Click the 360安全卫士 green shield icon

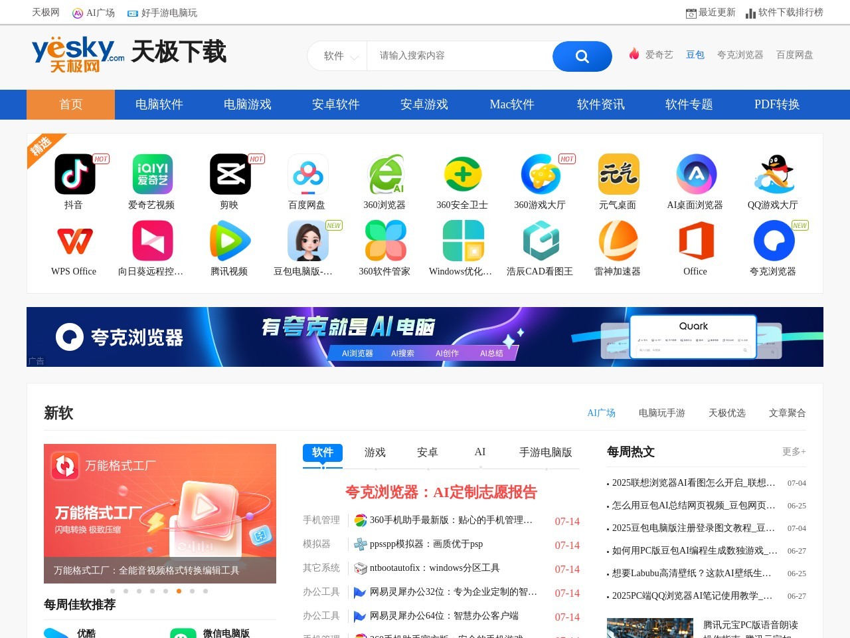463,174
